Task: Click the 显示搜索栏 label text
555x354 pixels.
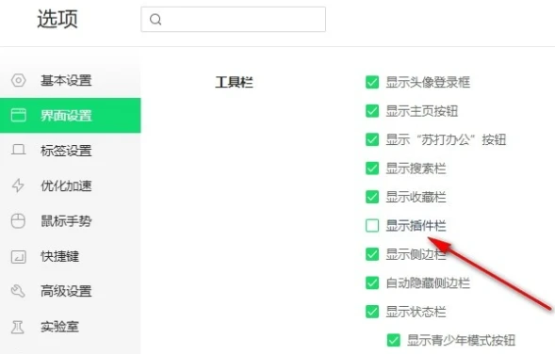Action: tap(416, 169)
